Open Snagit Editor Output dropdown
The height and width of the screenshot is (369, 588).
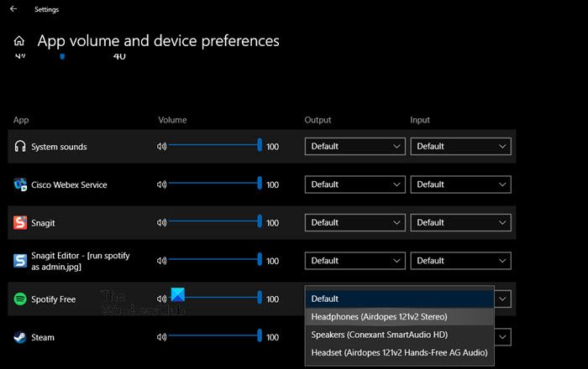click(x=355, y=261)
